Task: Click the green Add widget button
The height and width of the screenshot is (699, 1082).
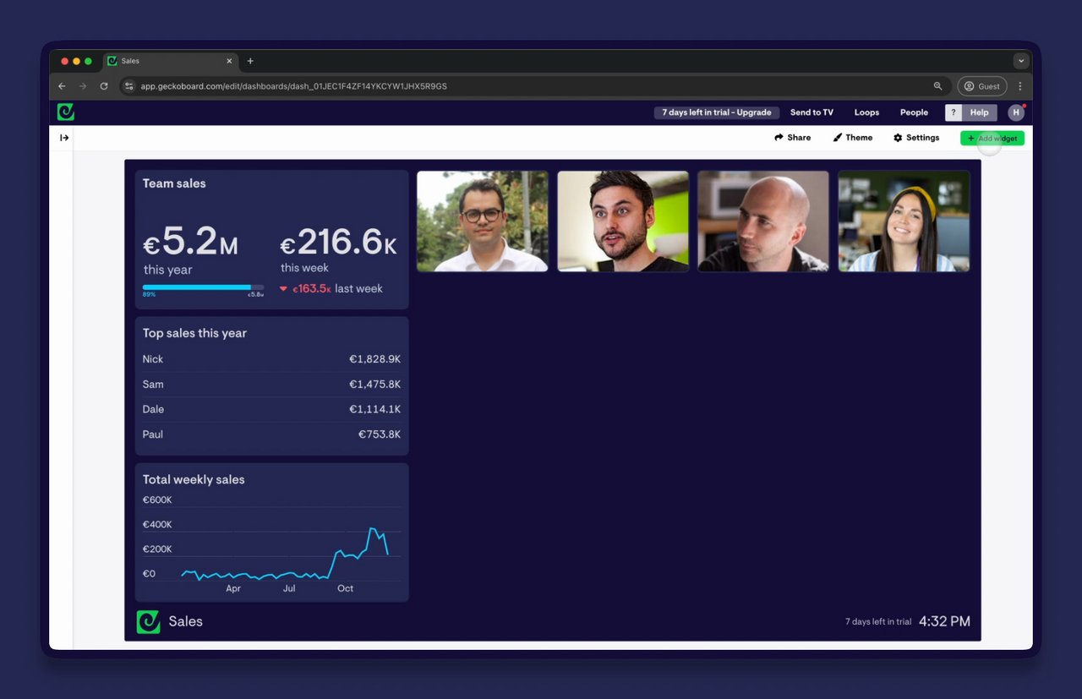Action: pos(992,138)
